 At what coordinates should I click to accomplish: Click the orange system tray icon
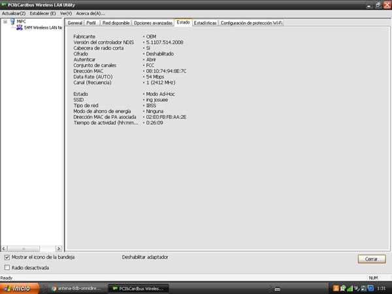coord(336,288)
